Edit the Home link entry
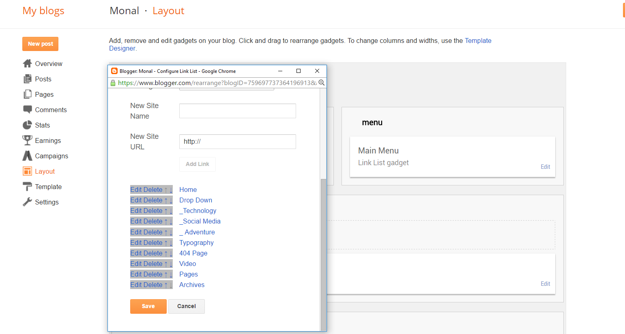The image size is (625, 334). (136, 189)
